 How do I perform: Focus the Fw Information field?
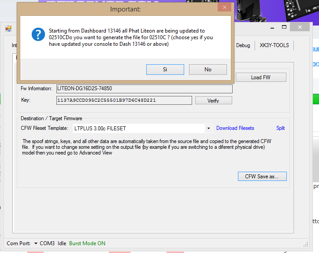(x=145, y=88)
